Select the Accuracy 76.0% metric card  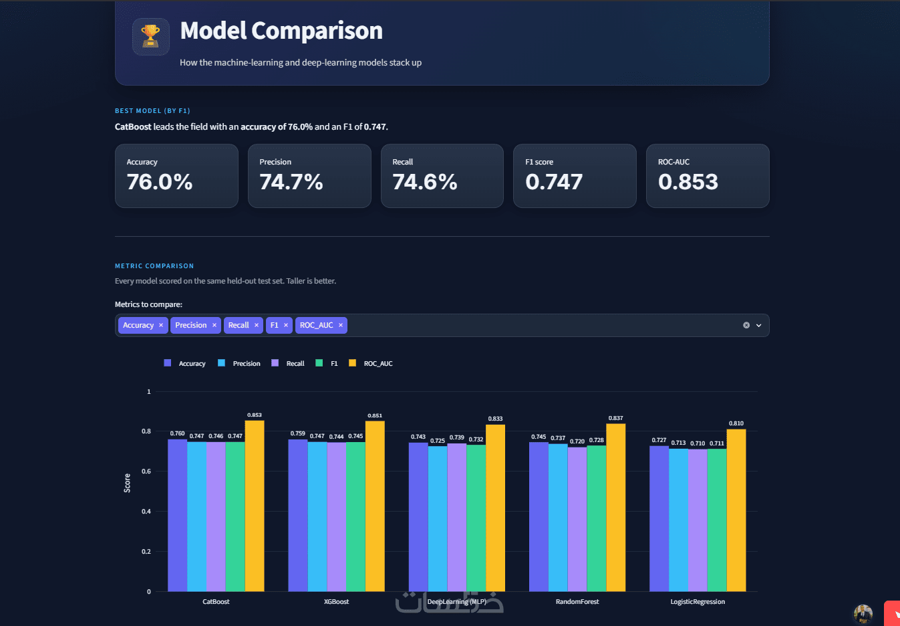[176, 176]
